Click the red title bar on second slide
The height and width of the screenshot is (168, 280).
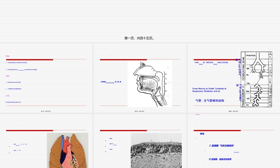click(x=30, y=60)
